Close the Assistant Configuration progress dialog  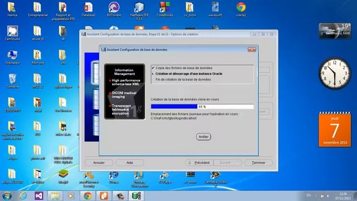[252, 50]
